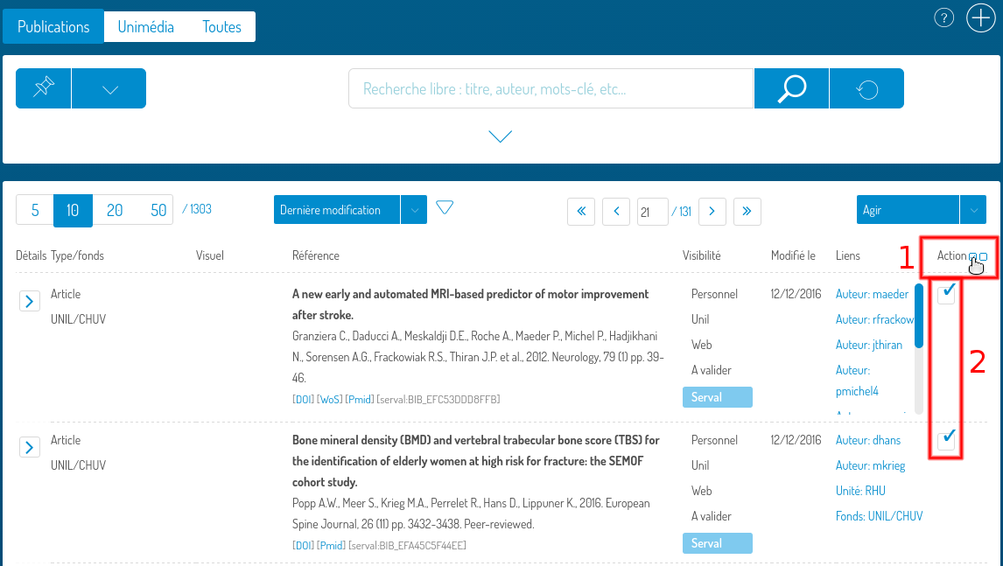Image resolution: width=1003 pixels, height=566 pixels.
Task: Click the total count text / 1303
Action: tap(197, 209)
